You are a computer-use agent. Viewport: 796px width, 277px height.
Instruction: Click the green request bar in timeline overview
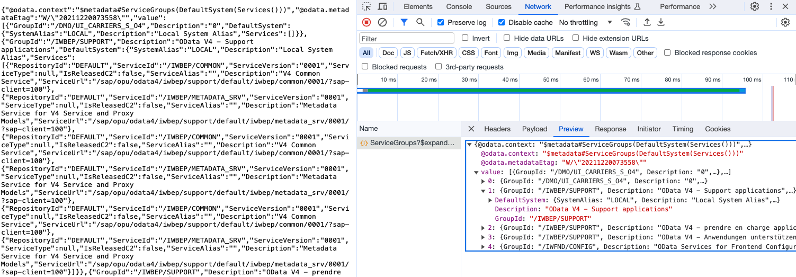point(553,91)
